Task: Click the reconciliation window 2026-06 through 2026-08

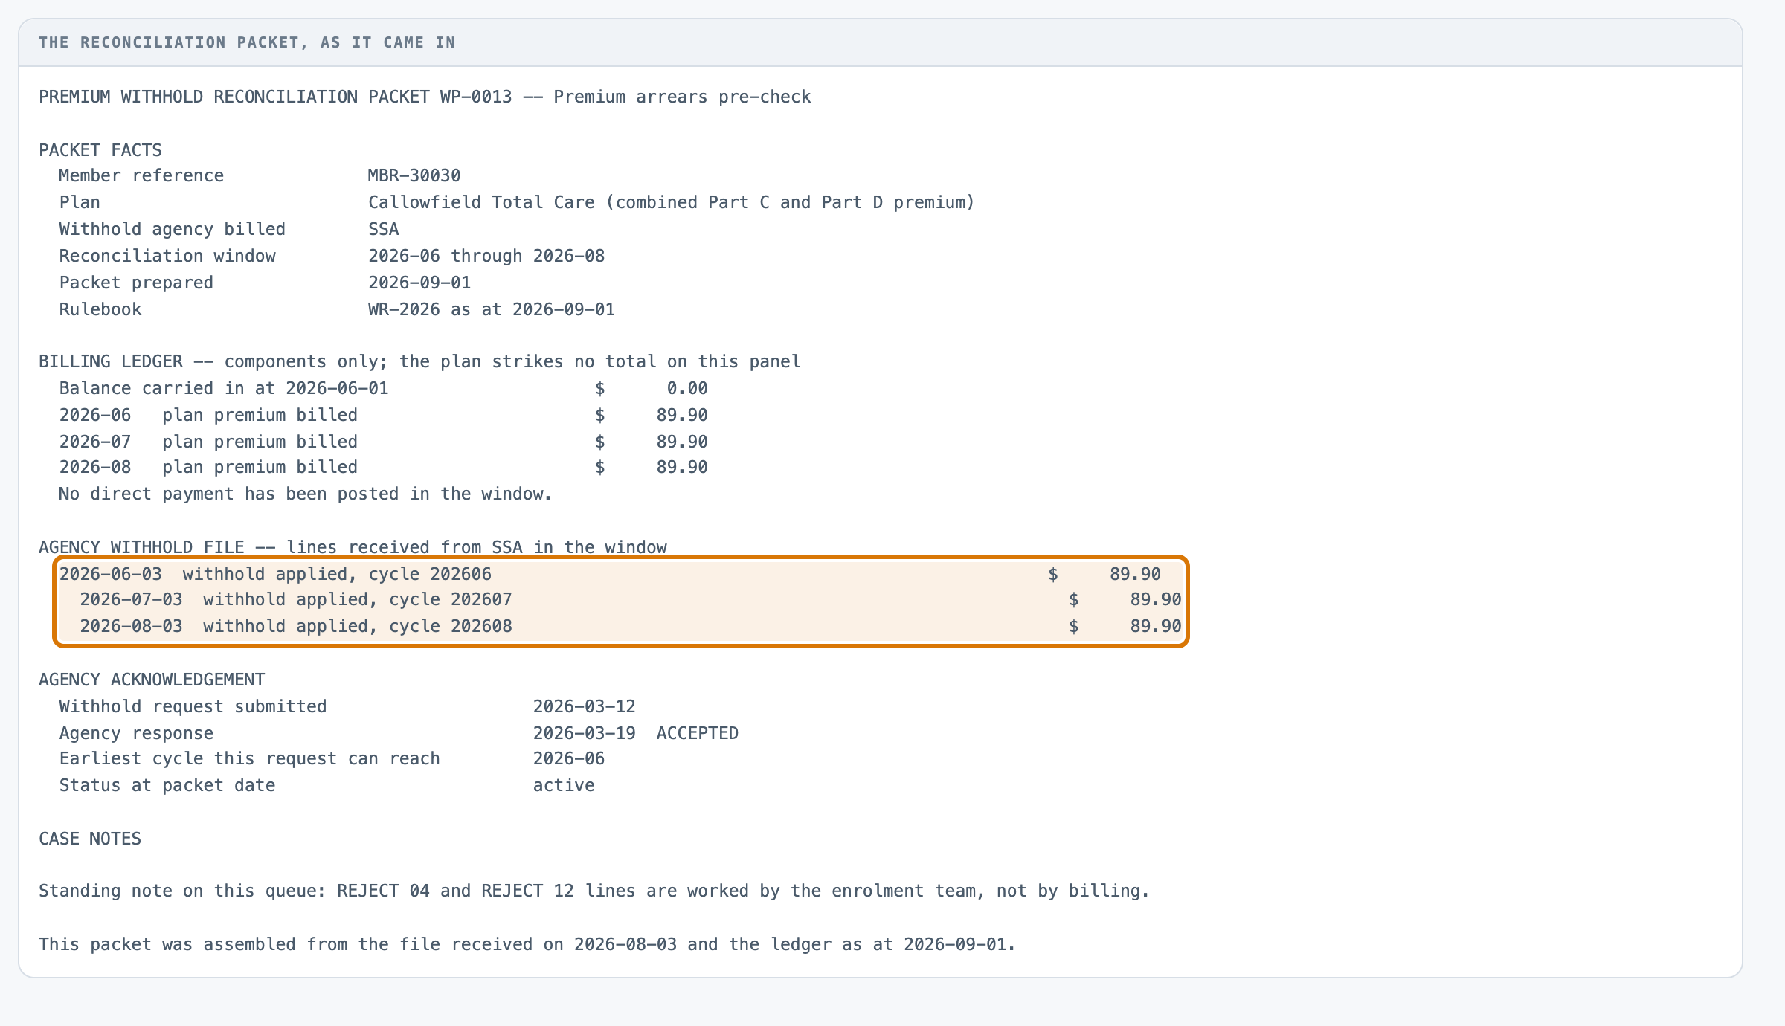Action: pos(486,256)
